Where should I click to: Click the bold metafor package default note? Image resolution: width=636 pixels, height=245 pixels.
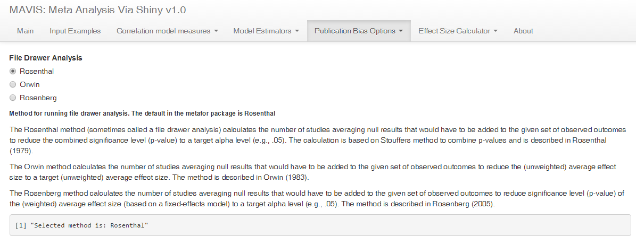[x=142, y=113]
